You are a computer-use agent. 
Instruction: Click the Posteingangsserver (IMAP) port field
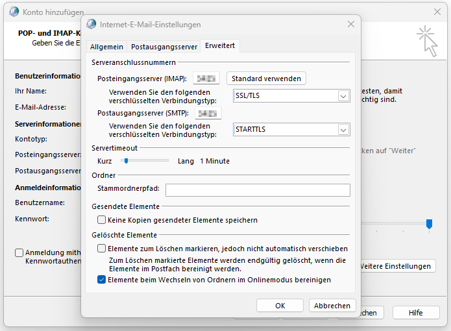point(206,79)
